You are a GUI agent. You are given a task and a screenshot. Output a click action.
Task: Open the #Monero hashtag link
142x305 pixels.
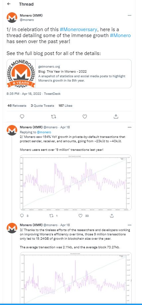120,35
